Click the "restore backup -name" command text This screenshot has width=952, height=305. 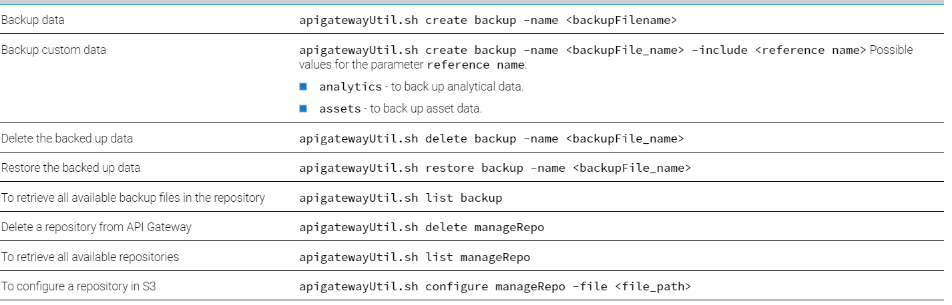[x=495, y=168]
